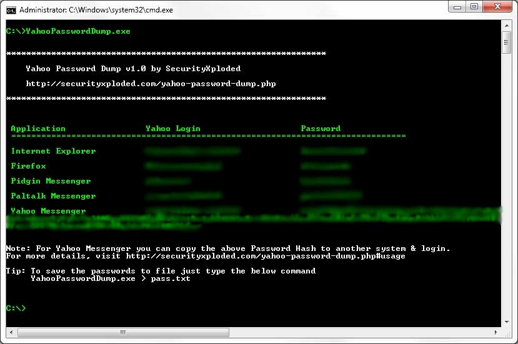The image size is (518, 344).
Task: Click the window resize grip corner
Action: [508, 334]
